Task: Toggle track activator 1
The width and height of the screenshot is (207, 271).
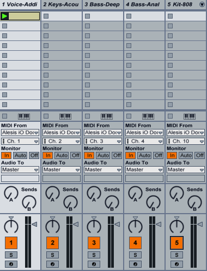Action: tap(11, 243)
